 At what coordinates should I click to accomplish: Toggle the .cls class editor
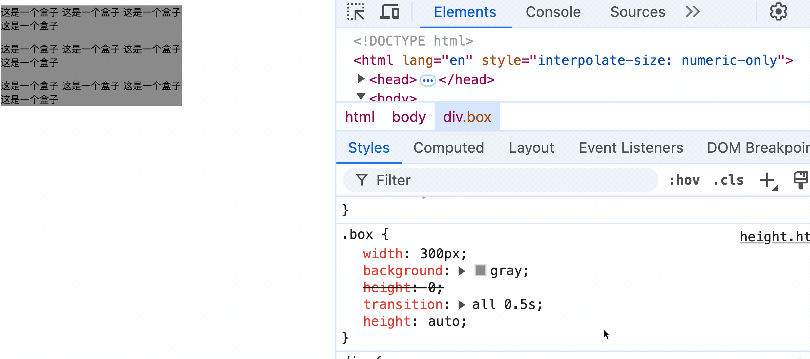pos(728,180)
